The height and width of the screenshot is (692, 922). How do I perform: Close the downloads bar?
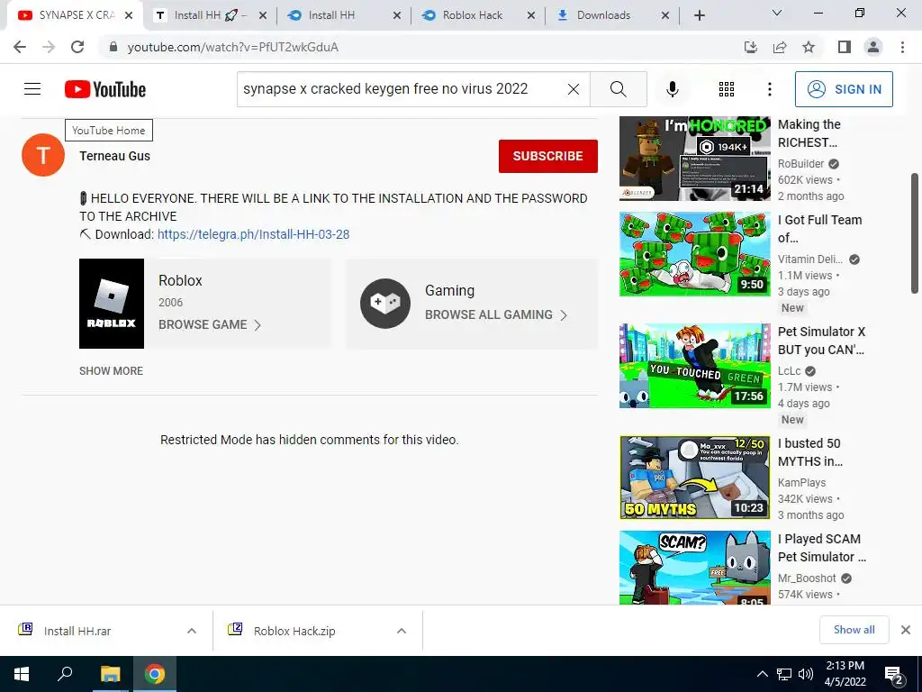[906, 630]
